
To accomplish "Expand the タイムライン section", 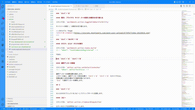I will pos(26,101).
